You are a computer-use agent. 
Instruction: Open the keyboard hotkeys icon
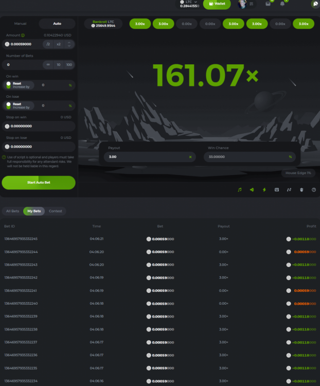[277, 189]
